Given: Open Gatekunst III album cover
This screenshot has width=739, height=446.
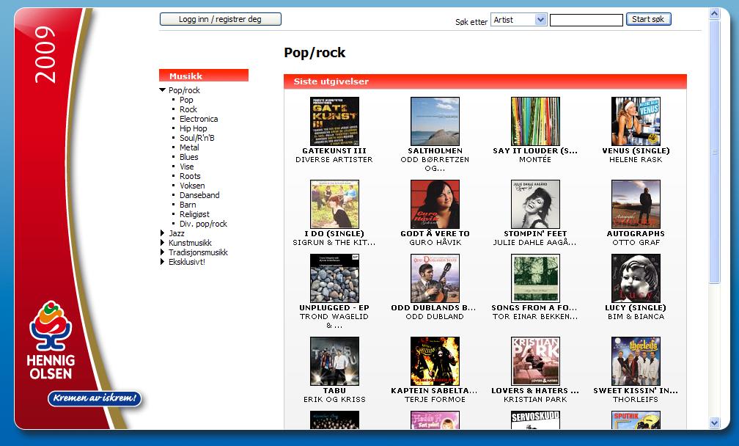Looking at the screenshot, I should click(334, 121).
